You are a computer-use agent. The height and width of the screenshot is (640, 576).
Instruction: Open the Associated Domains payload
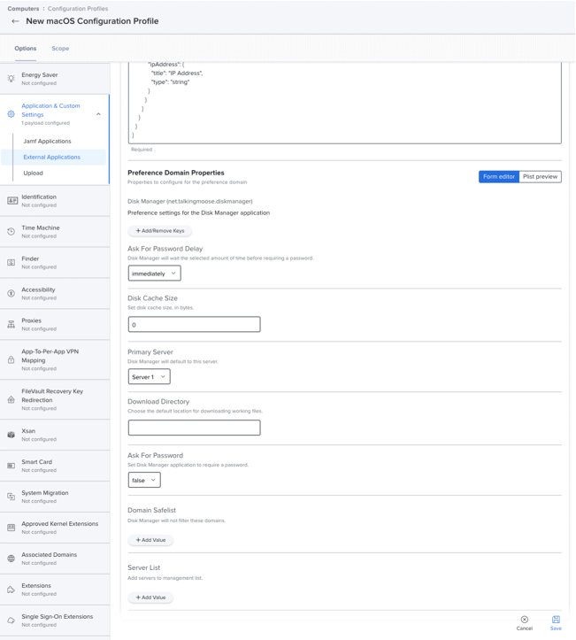point(55,559)
